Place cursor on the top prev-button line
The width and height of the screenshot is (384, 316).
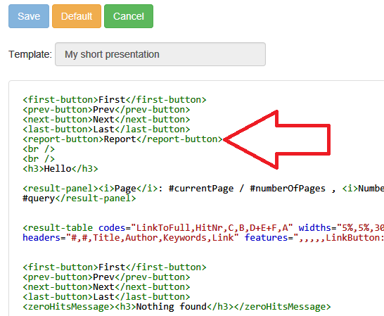[106, 110]
